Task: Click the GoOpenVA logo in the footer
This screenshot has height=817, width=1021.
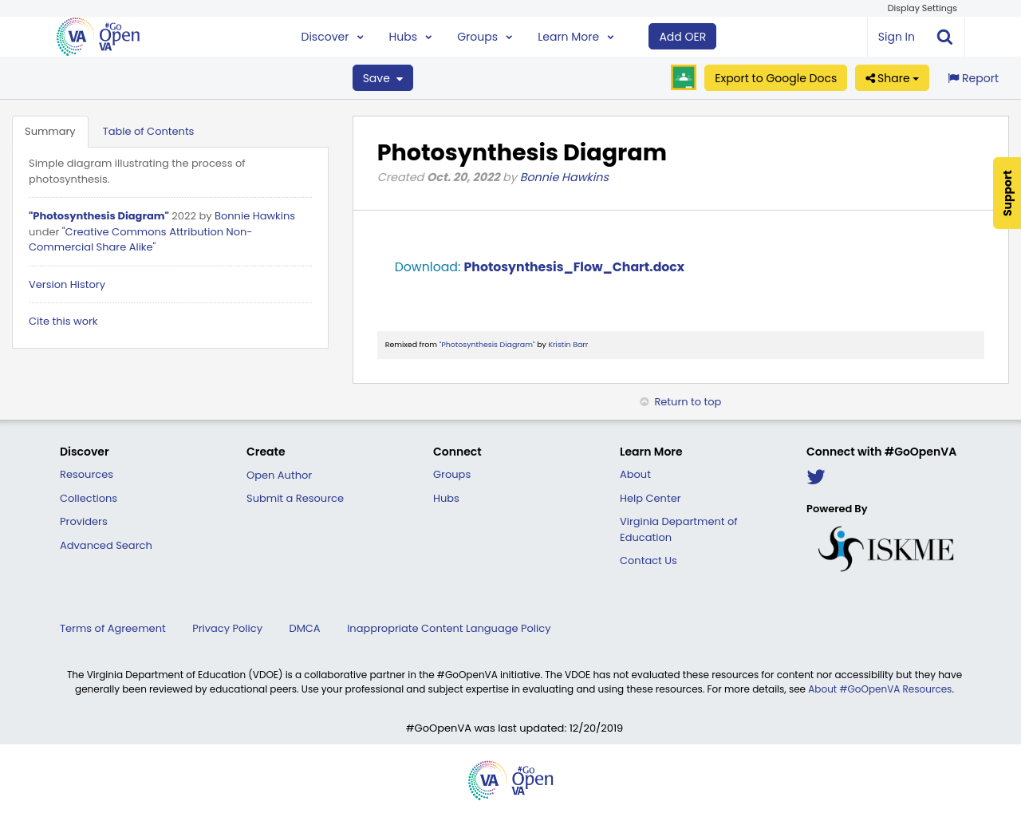Action: coord(510,779)
